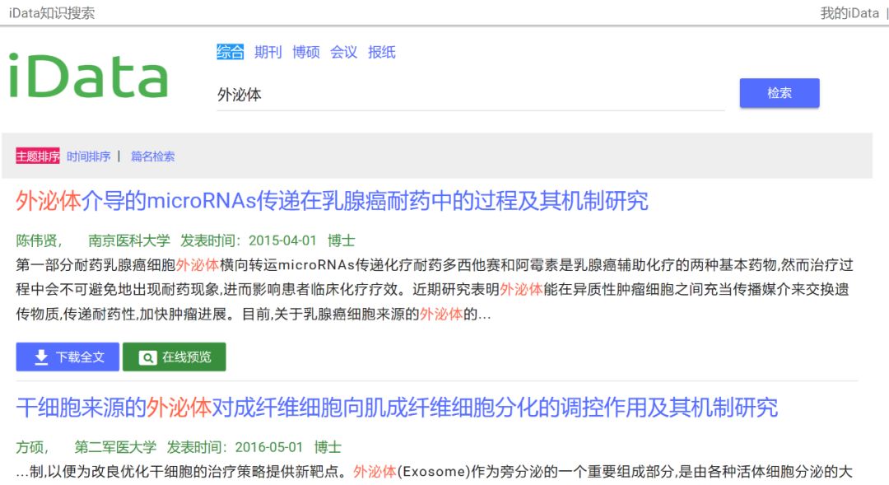The image size is (889, 485).
Task: Open the microRNAs breast cancer thesis title
Action: pyautogui.click(x=329, y=199)
